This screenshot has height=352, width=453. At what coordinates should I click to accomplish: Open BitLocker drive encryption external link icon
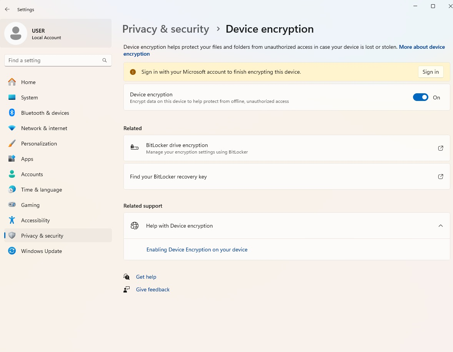(440, 148)
